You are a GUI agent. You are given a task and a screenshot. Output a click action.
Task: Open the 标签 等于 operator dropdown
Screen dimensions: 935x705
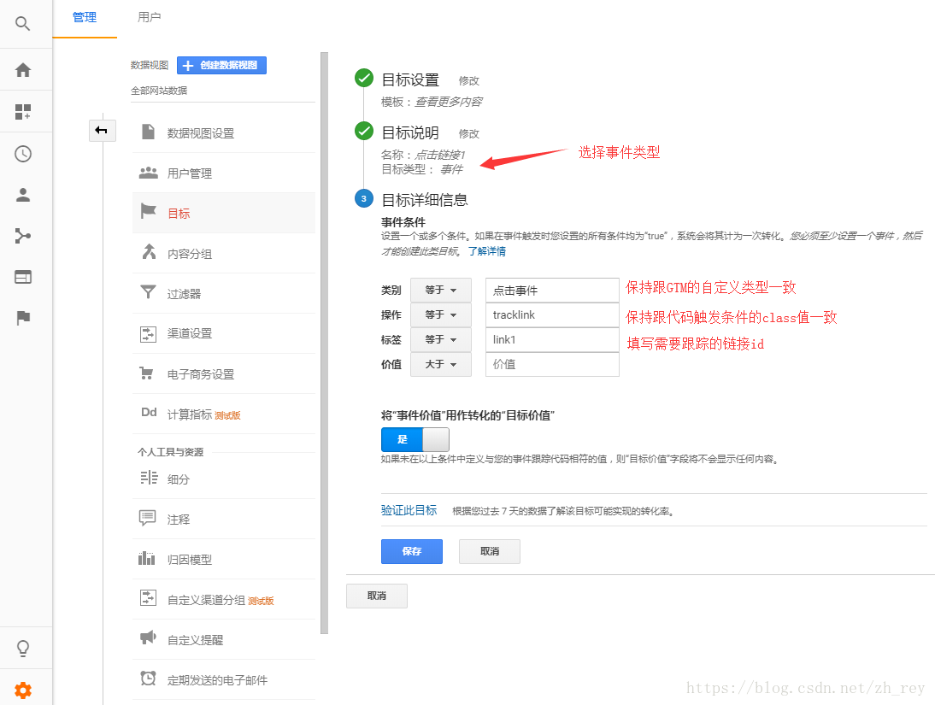441,339
